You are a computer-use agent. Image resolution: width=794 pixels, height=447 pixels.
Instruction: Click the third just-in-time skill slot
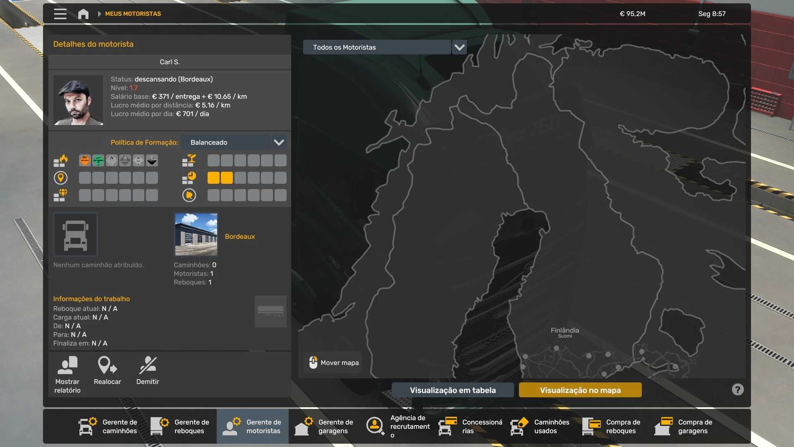click(240, 178)
